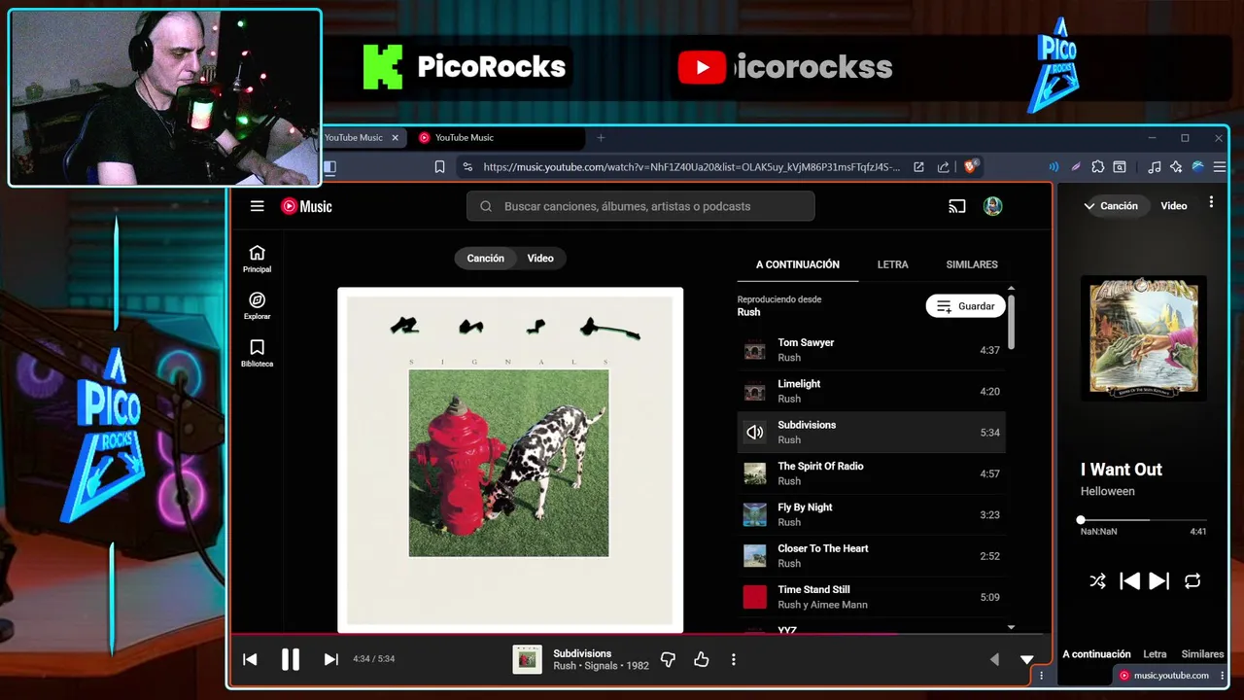Play Limelight from the queue
The height and width of the screenshot is (700, 1244).
[x=872, y=391]
